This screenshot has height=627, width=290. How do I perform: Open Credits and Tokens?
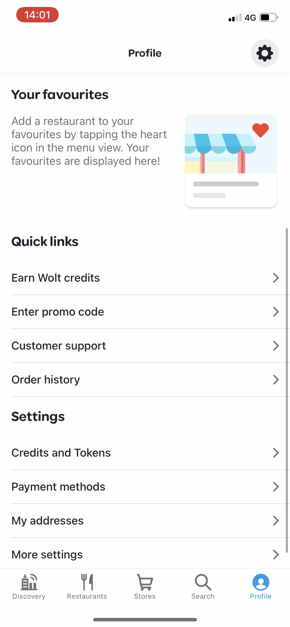pyautogui.click(x=61, y=453)
